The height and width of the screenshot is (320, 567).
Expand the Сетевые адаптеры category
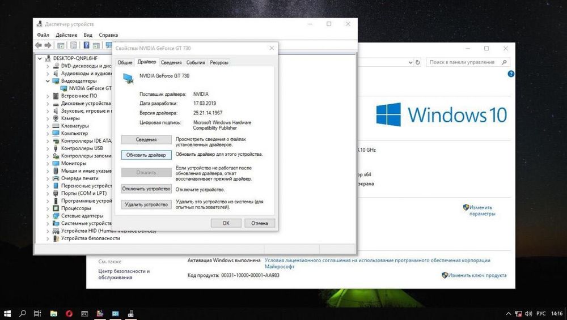(48, 216)
